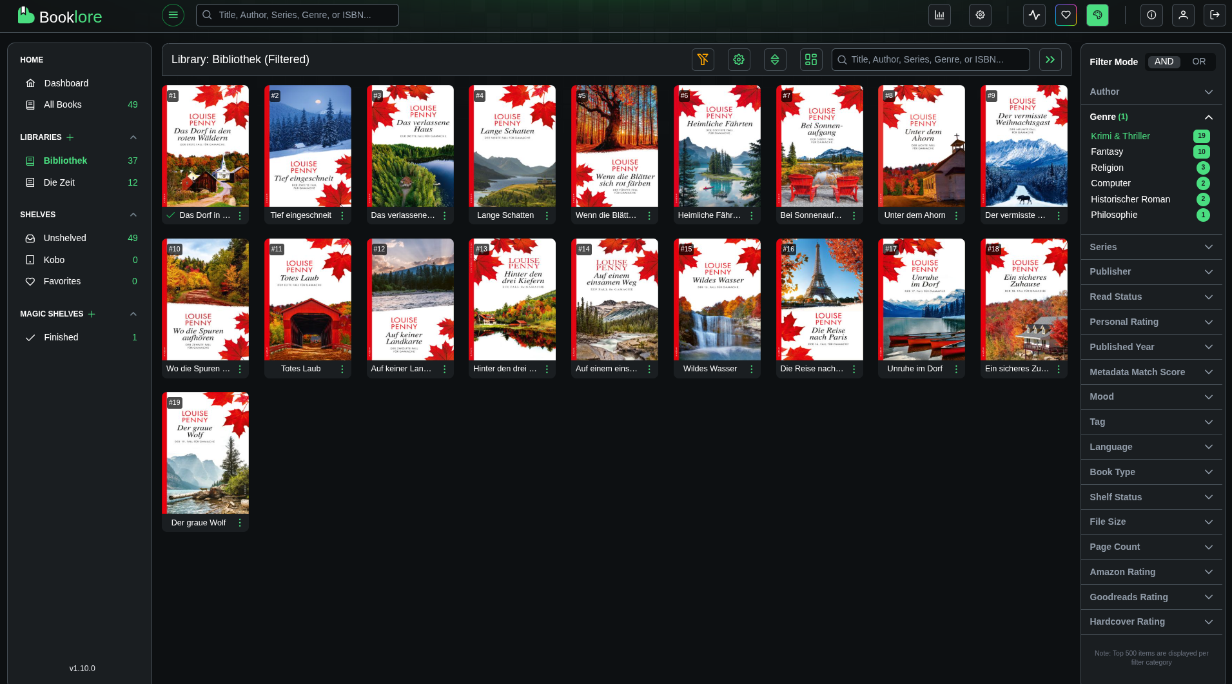Open the Tief eingeschneit book cover
This screenshot has height=684, width=1232.
308,146
